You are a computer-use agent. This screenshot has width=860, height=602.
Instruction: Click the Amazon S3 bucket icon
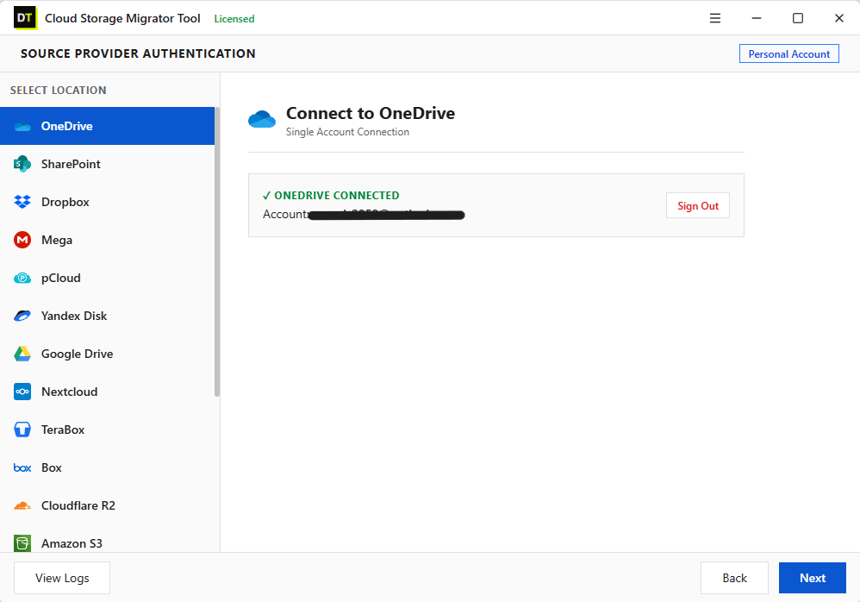(22, 543)
